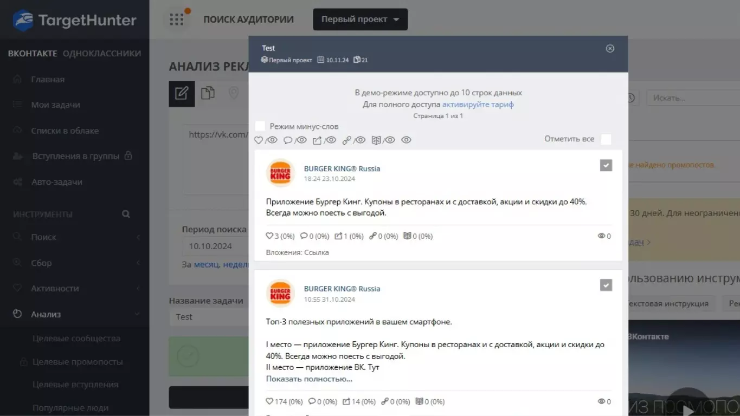Click the 174 likes on 10:55 post
The height and width of the screenshot is (416, 740).
[284, 402]
